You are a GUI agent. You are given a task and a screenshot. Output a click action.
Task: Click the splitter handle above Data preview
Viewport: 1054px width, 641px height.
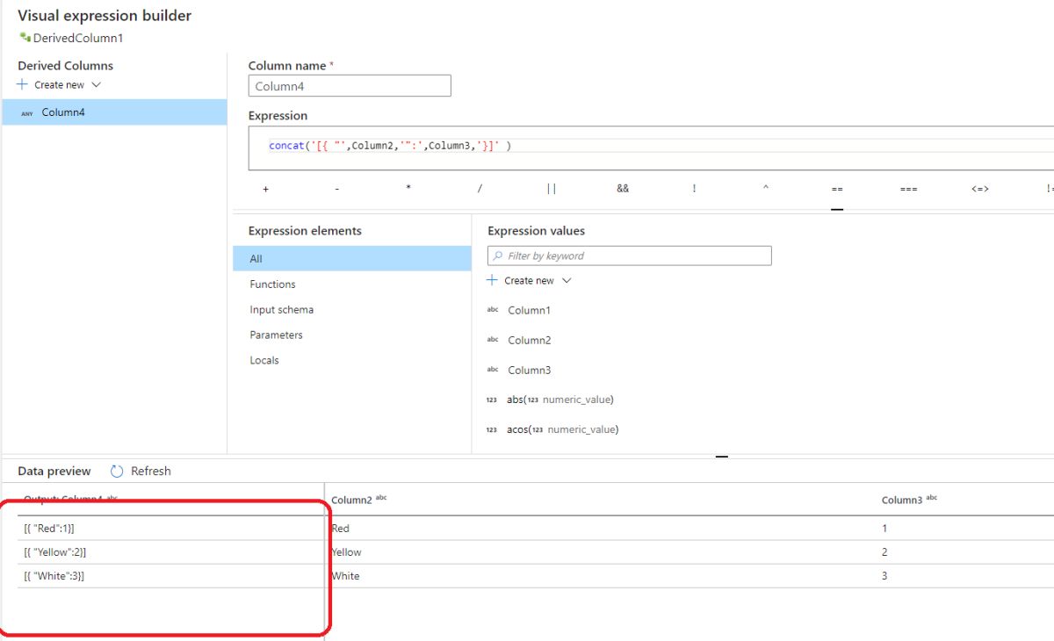coord(722,457)
